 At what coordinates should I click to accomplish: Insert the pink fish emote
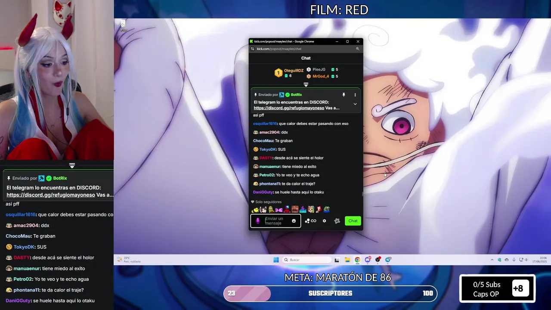tap(279, 210)
